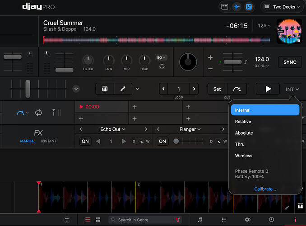This screenshot has width=306, height=226.
Task: Open the 12A key dropdown
Action: coord(264,26)
